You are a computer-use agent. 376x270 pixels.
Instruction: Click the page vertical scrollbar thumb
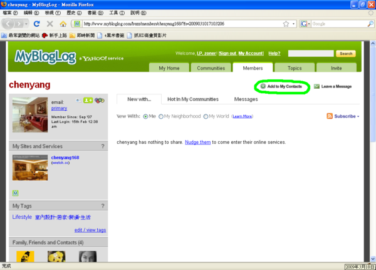coord(373,94)
